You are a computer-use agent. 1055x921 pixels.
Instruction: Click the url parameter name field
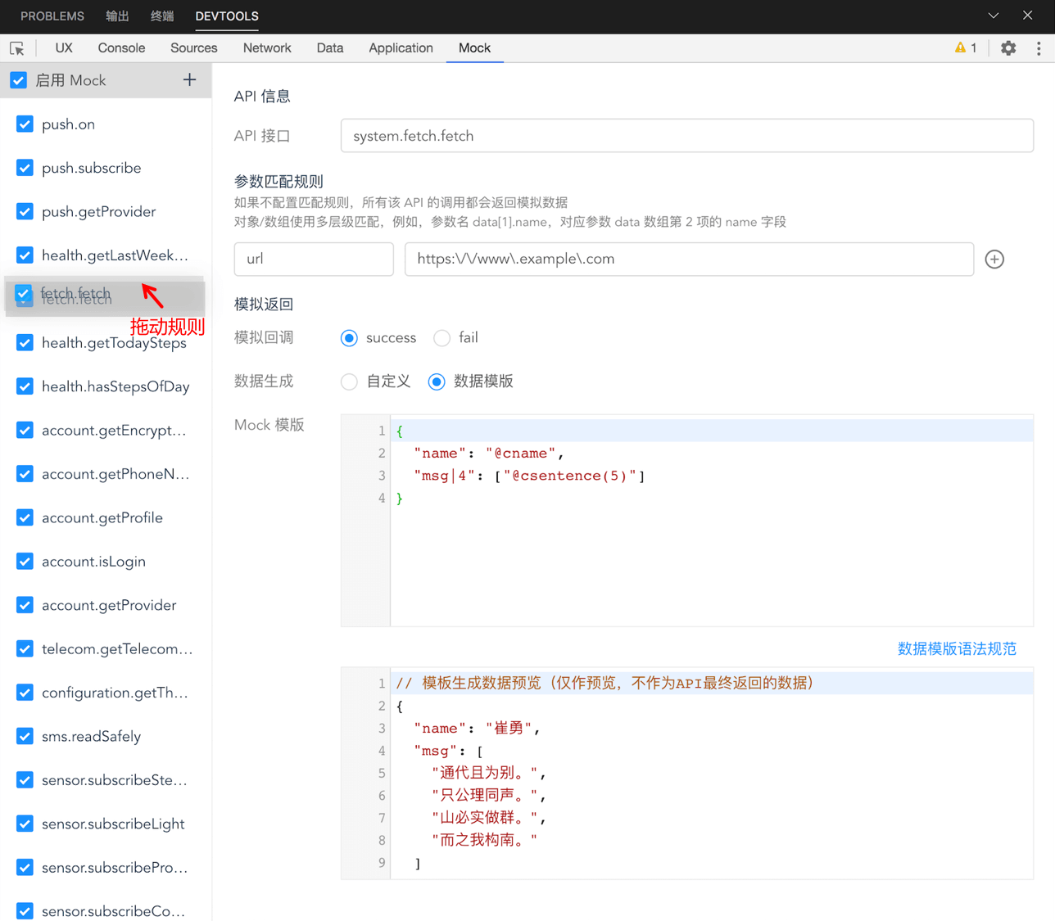tap(314, 259)
